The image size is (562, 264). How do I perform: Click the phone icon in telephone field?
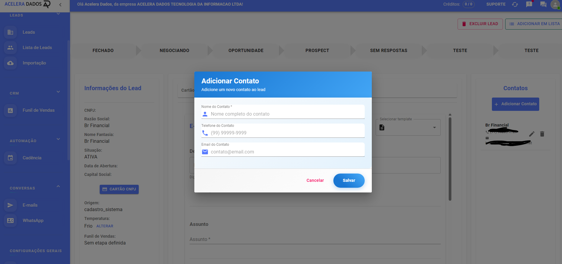[205, 133]
